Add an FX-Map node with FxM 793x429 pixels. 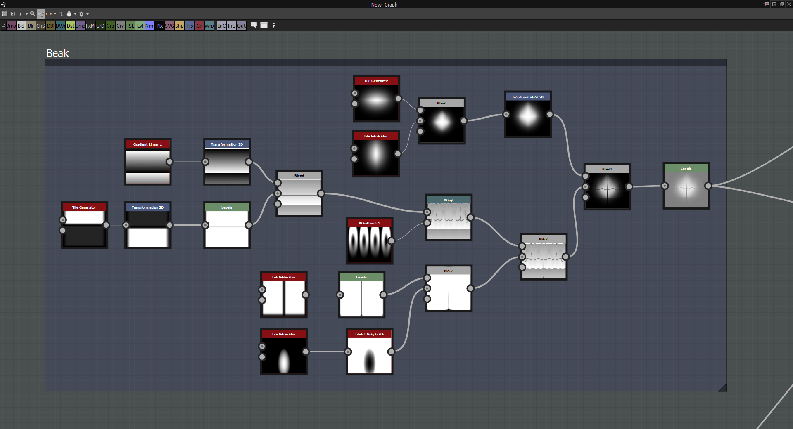(x=90, y=26)
